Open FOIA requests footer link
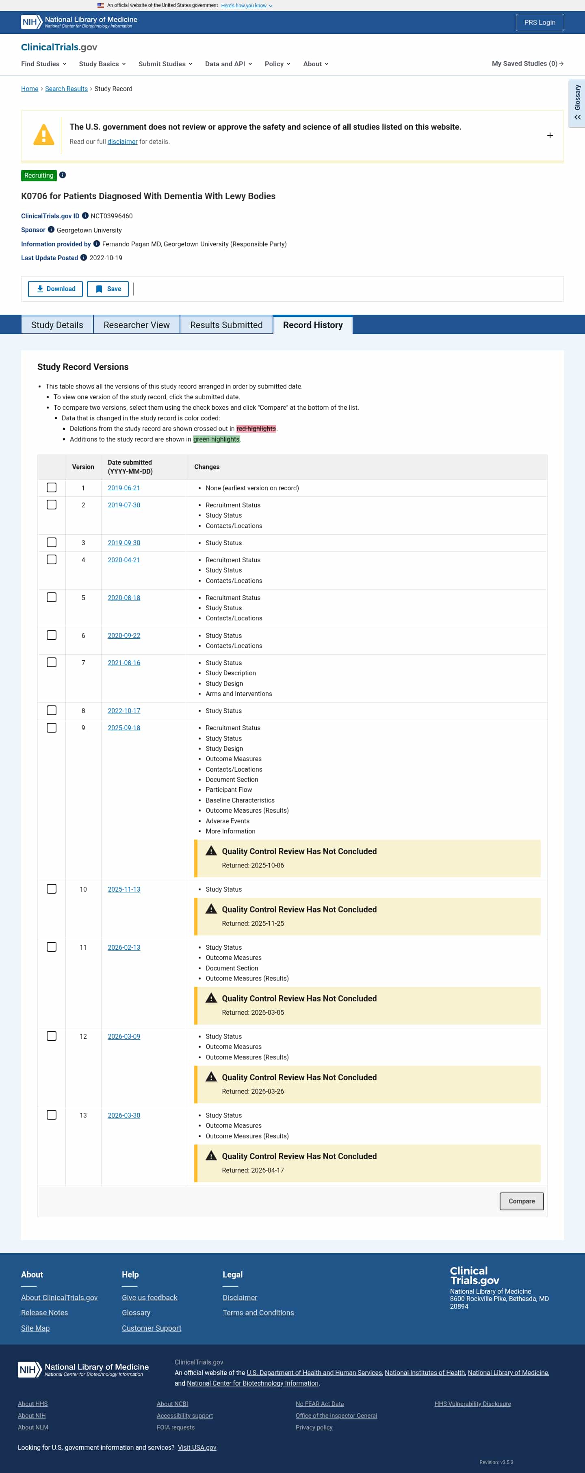Viewport: 585px width, 1473px height. point(176,1427)
